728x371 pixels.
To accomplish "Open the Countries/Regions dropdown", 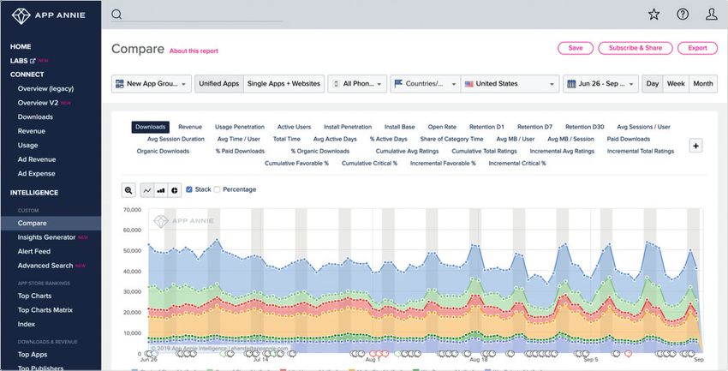I will tap(426, 84).
